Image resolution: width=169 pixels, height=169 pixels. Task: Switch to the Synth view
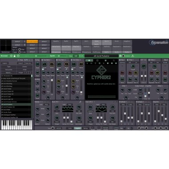click(52, 56)
